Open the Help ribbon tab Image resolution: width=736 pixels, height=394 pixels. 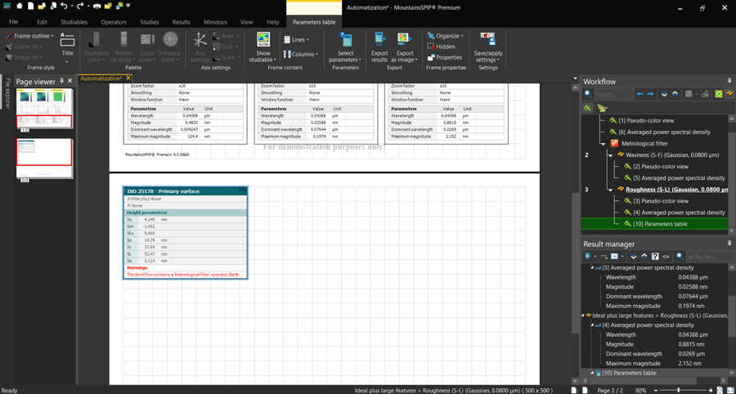pyautogui.click(x=272, y=22)
